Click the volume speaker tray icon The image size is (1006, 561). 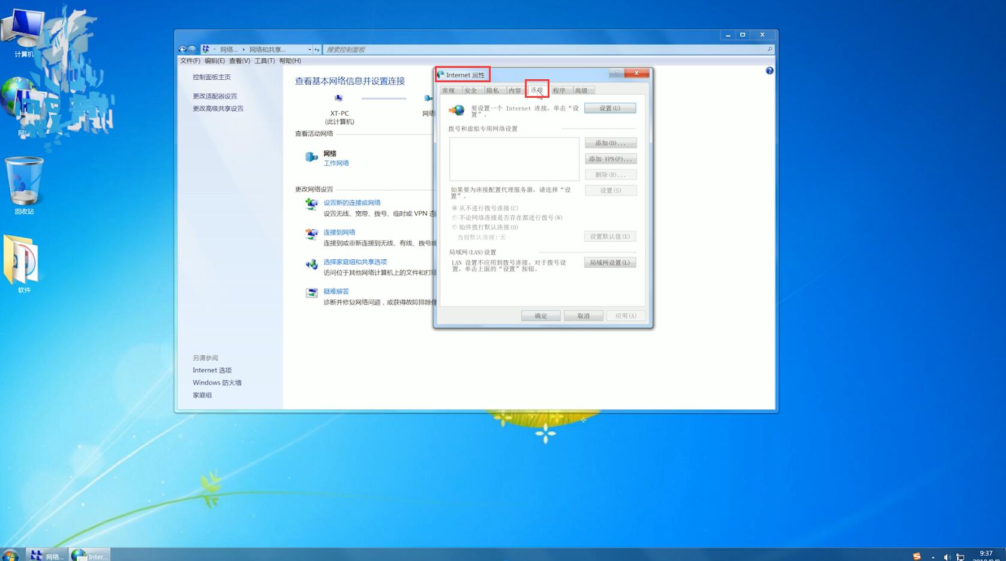(x=947, y=557)
